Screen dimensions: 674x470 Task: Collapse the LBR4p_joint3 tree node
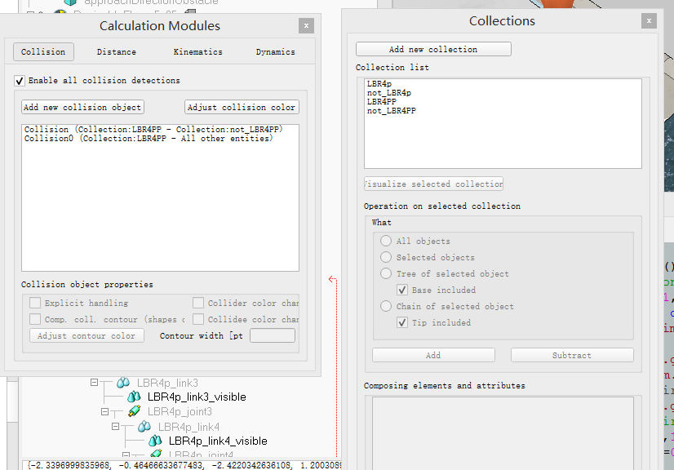104,410
